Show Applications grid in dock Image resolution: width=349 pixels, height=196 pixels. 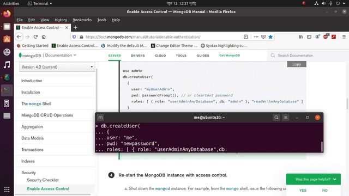pyautogui.click(x=7, y=189)
